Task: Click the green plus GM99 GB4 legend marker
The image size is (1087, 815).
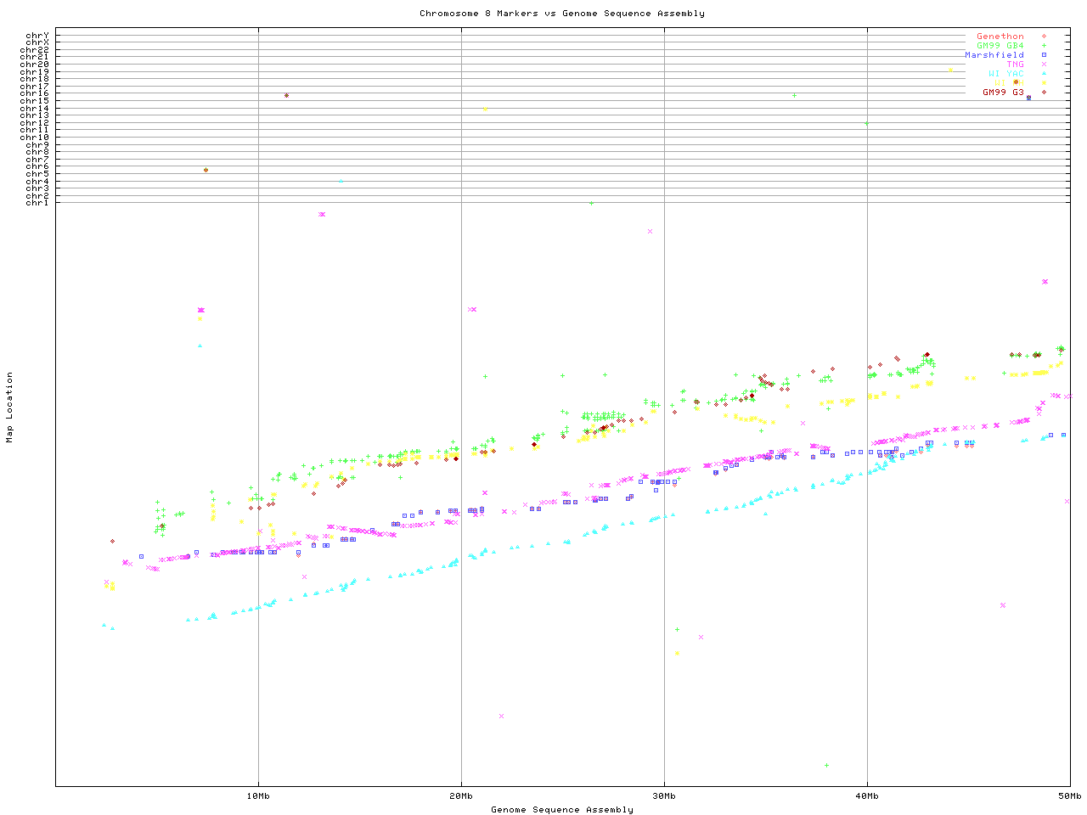Action: click(x=1044, y=46)
